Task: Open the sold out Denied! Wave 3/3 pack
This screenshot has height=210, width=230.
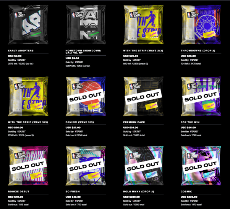Action: [86, 96]
